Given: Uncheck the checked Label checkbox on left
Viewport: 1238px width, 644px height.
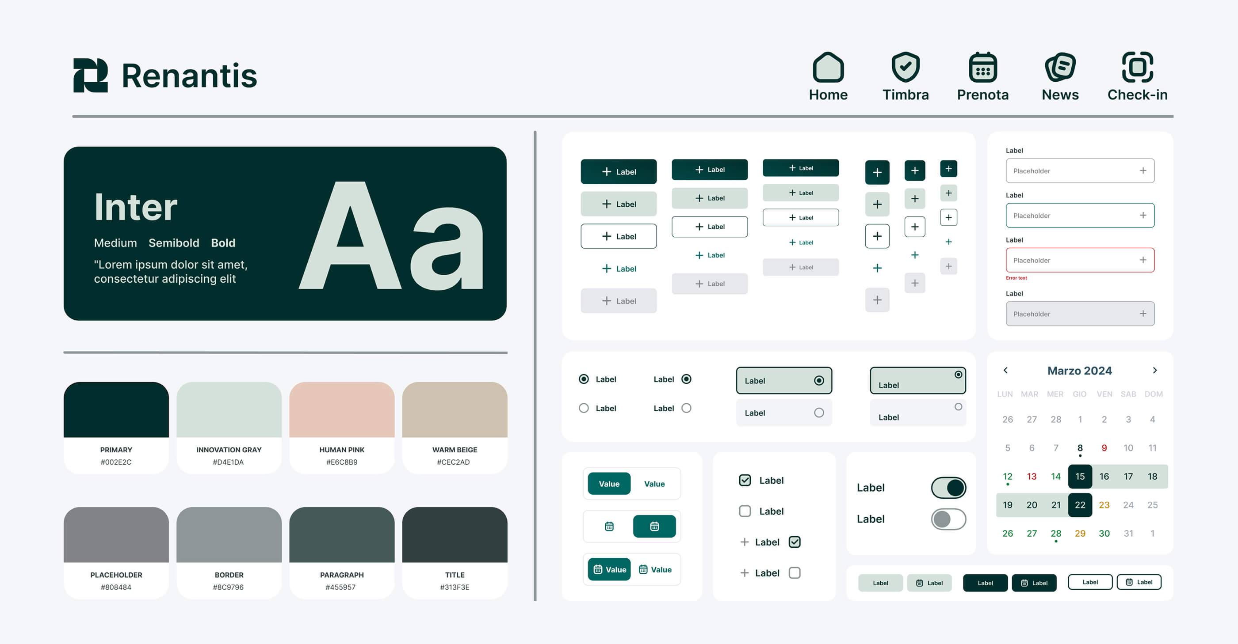Looking at the screenshot, I should coord(745,480).
